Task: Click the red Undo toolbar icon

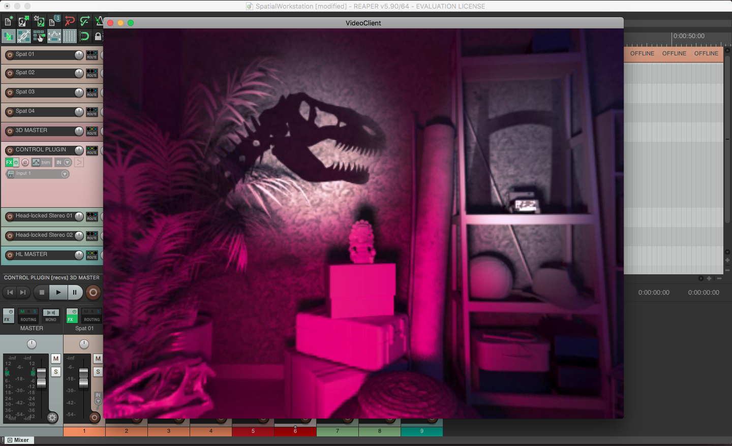Action: [70, 21]
